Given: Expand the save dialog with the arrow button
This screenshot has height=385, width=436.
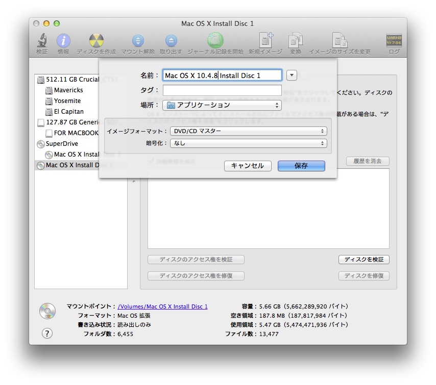Looking at the screenshot, I should (292, 75).
